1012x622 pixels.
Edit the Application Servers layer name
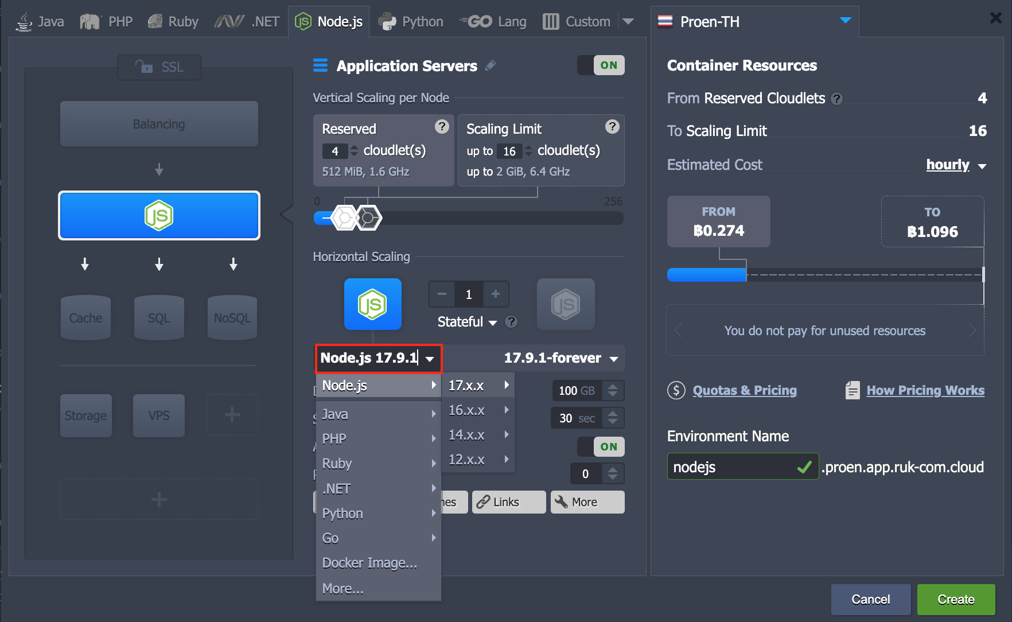490,66
